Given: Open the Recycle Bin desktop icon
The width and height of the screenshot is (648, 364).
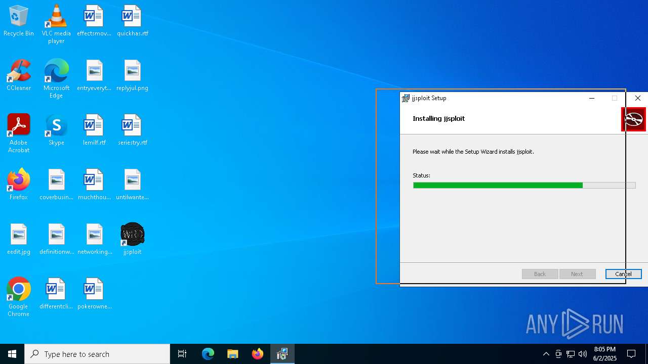Looking at the screenshot, I should (x=19, y=21).
